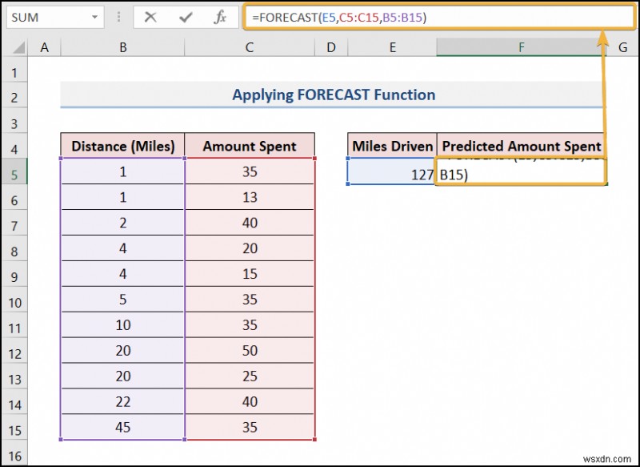Select column header F
Screen dimensions: 640x467
click(x=521, y=47)
